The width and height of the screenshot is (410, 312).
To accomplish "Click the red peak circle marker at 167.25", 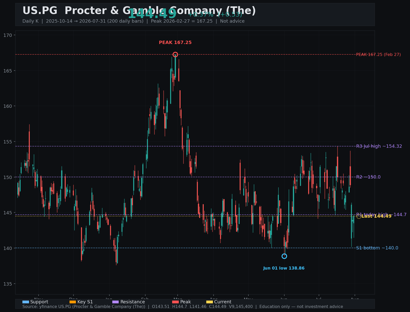I will [175, 54].
